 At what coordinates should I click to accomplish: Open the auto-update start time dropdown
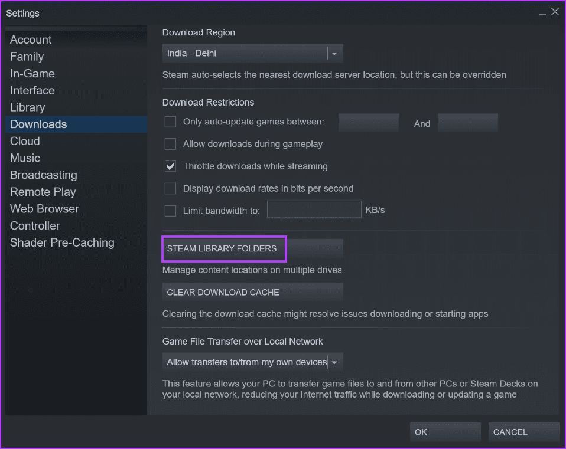369,123
